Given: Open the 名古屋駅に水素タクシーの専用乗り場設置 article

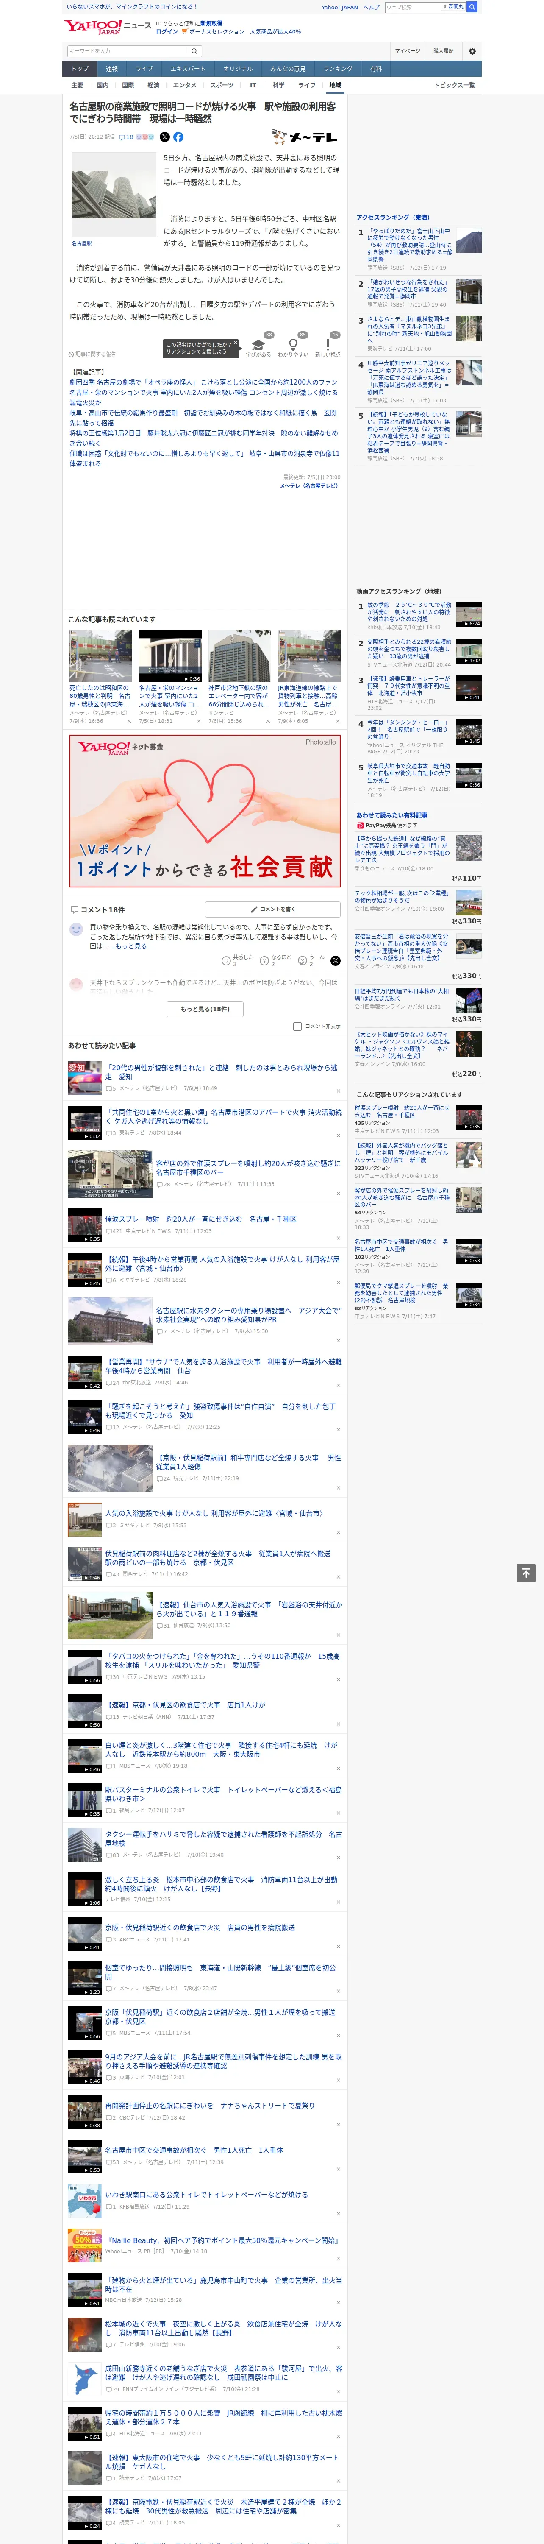Looking at the screenshot, I should pyautogui.click(x=249, y=1314).
